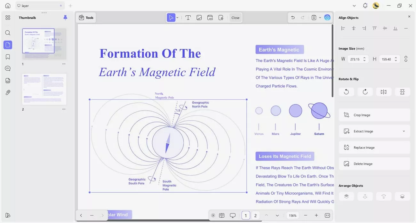The width and height of the screenshot is (416, 223).
Task: Open page 1 thumbnail options menu
Action: pos(64,64)
